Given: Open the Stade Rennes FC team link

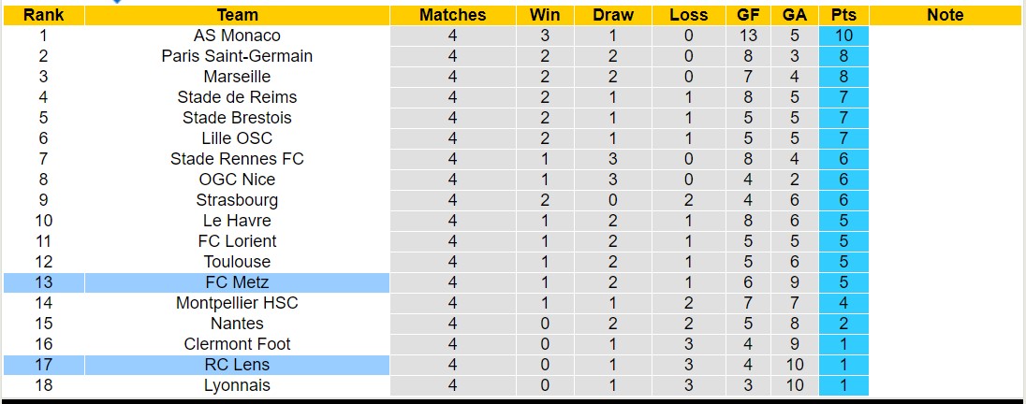Looking at the screenshot, I should point(237,159).
